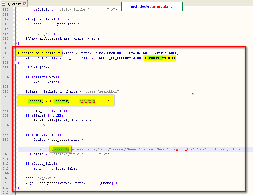253x195 pixels.
Task: Click the '$readonly=false' parameter on line 520
Action: (x=160, y=58)
